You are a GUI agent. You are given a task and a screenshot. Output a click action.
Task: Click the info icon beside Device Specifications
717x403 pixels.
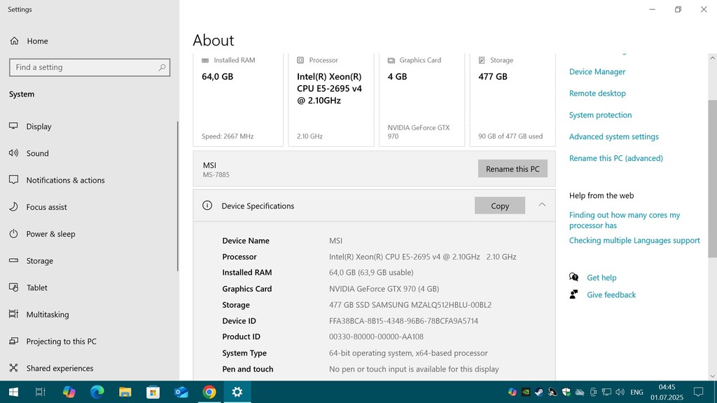coord(207,206)
